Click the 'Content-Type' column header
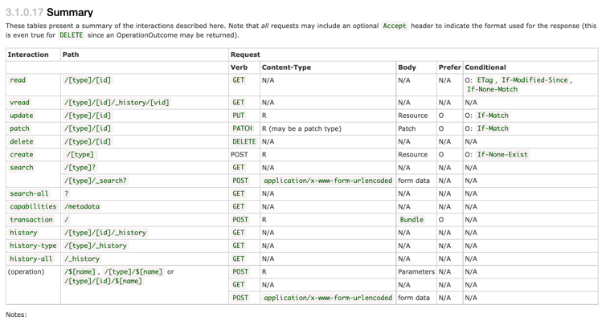Screen dimensions: 606x317 286,67
